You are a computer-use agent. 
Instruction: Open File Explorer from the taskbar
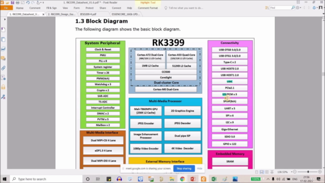pyautogui.click(x=172, y=179)
